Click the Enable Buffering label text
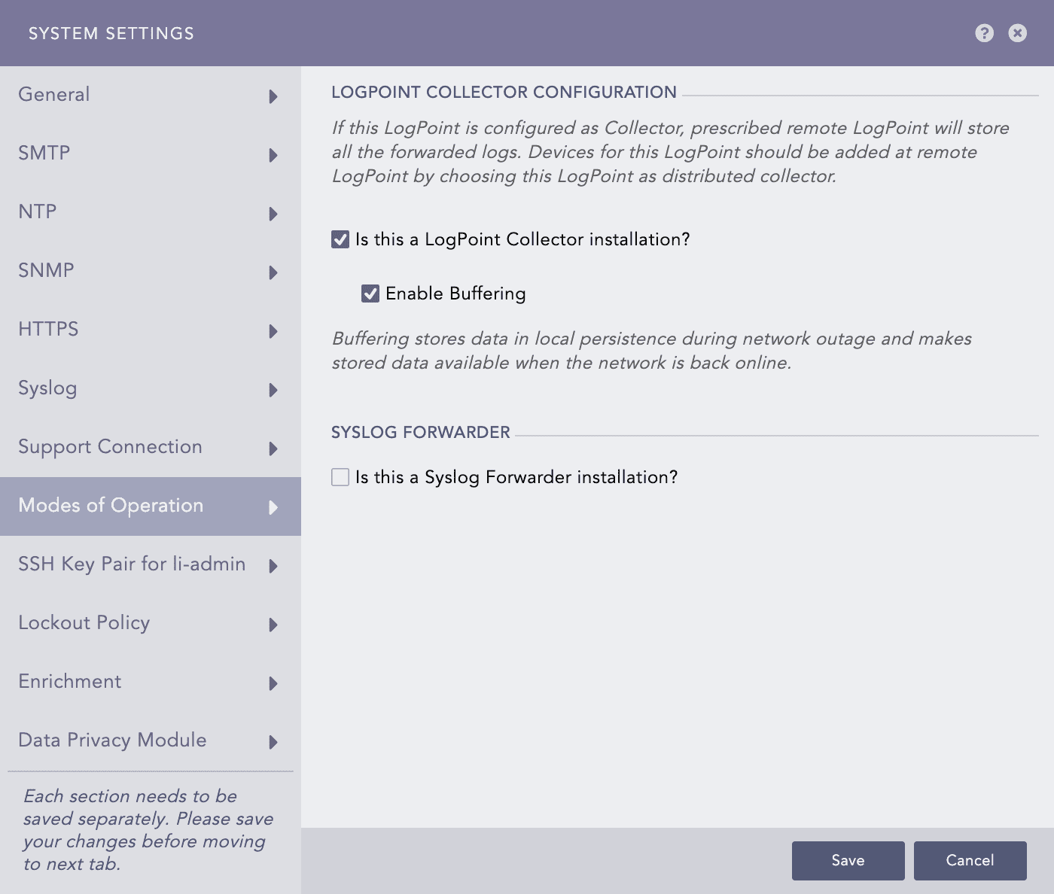Viewport: 1054px width, 894px height. click(x=455, y=293)
